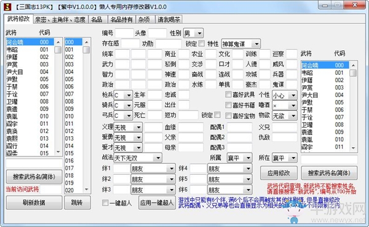Click scroll-up arrow of left 武将 list
Viewport: 369px width, 227px height.
click(58, 42)
